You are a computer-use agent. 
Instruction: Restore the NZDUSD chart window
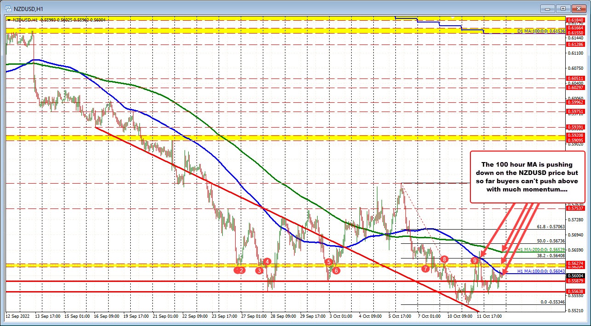(x=562, y=8)
